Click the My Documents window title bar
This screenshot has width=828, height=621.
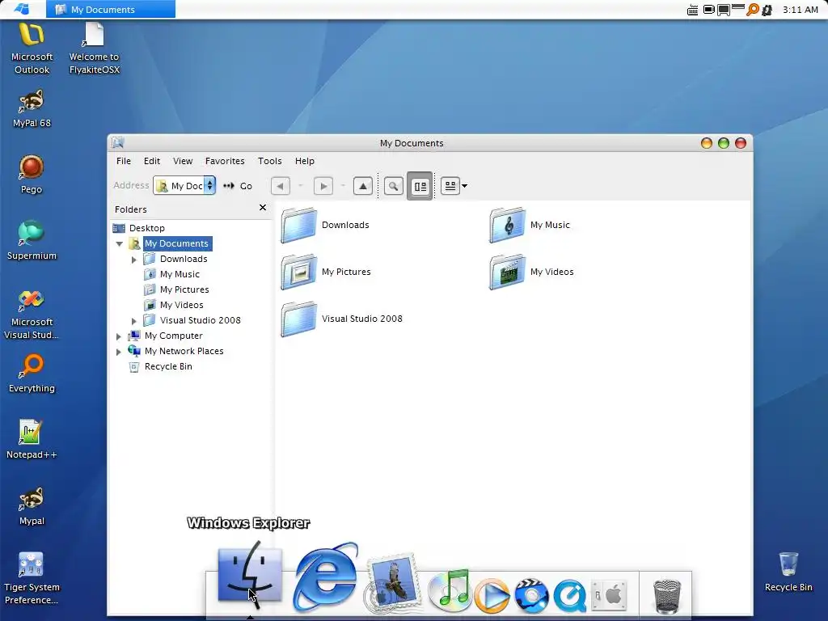click(412, 143)
